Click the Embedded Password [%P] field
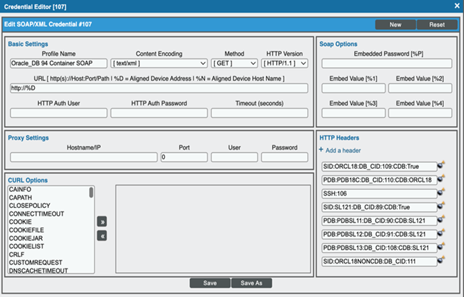The height and width of the screenshot is (297, 464). pos(387,63)
